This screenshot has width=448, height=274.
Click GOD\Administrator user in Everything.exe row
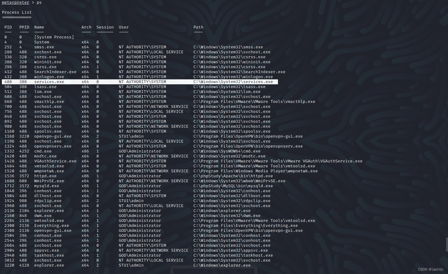click(x=140, y=226)
